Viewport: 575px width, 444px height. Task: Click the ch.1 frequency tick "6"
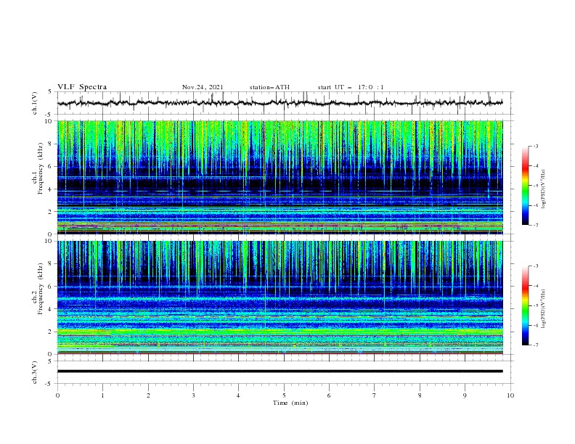pyautogui.click(x=51, y=166)
